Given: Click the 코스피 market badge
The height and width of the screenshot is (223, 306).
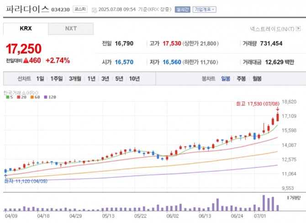Looking at the screenshot, I should [x=80, y=9].
